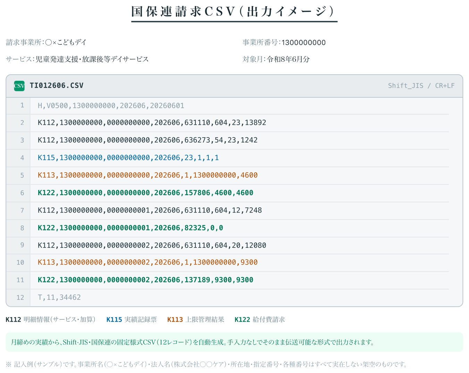Click the K115 実績記録票 legend entry
469x373 pixels.
pos(132,320)
